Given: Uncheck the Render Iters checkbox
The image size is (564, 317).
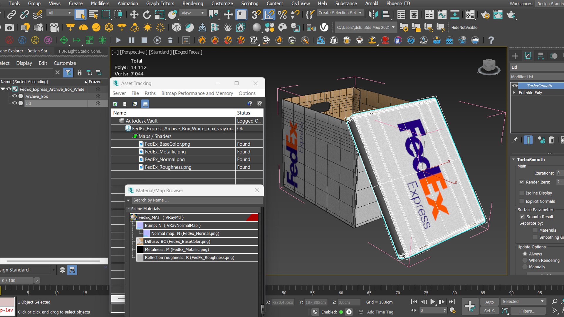Looking at the screenshot, I should coord(522,182).
